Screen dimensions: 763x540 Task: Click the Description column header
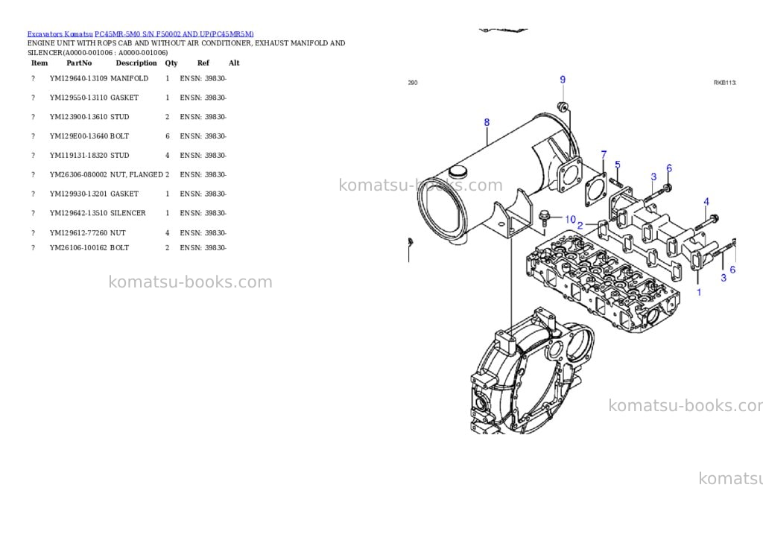[136, 63]
